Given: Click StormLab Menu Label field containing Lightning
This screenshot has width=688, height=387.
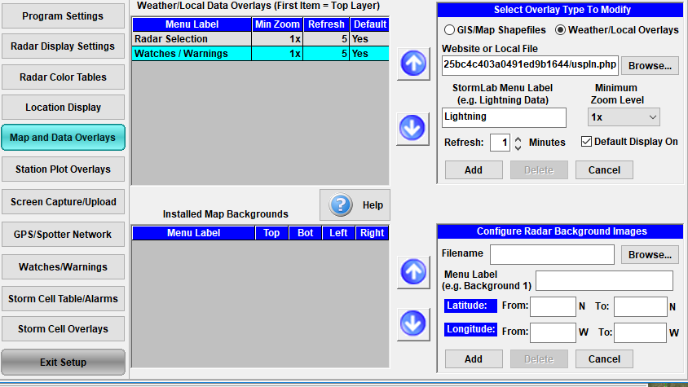Looking at the screenshot, I should point(504,117).
